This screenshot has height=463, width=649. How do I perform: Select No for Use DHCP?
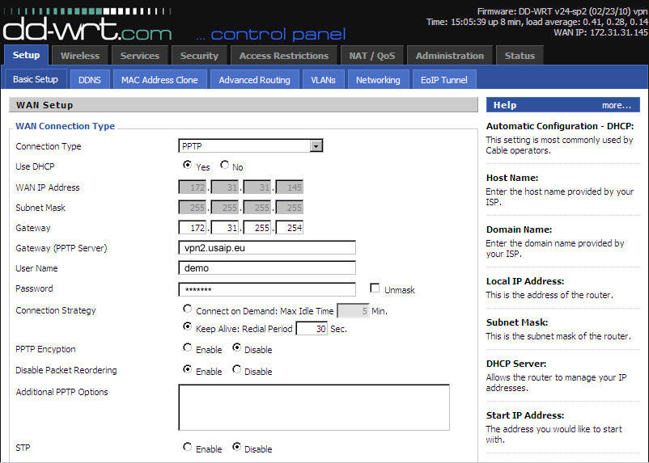pyautogui.click(x=225, y=166)
